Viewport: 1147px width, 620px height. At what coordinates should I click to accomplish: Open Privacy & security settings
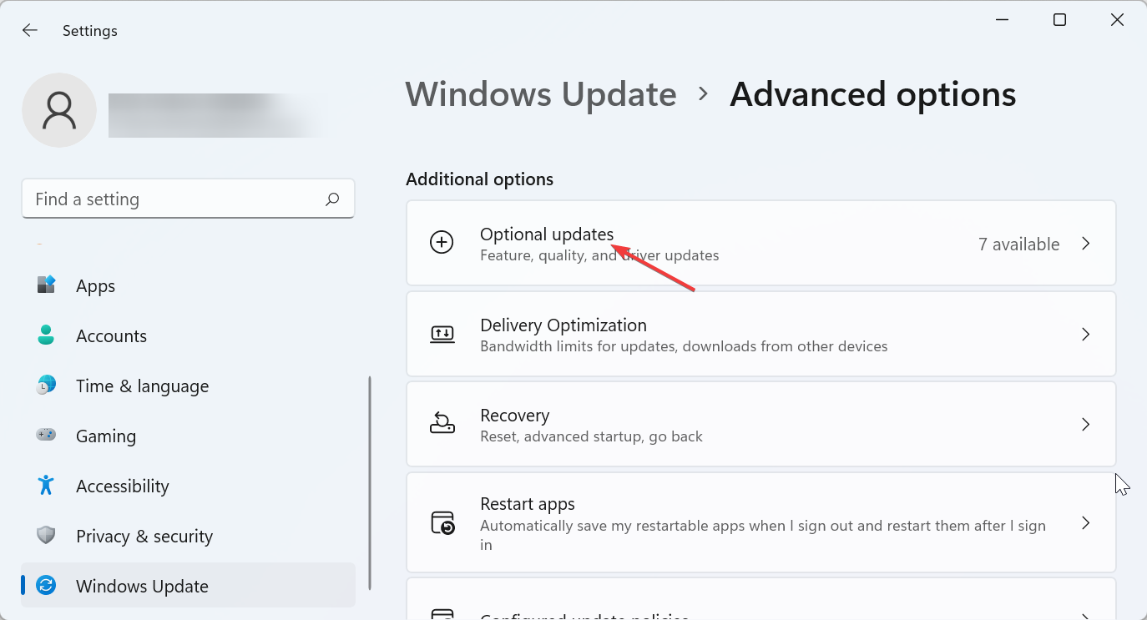pos(188,536)
